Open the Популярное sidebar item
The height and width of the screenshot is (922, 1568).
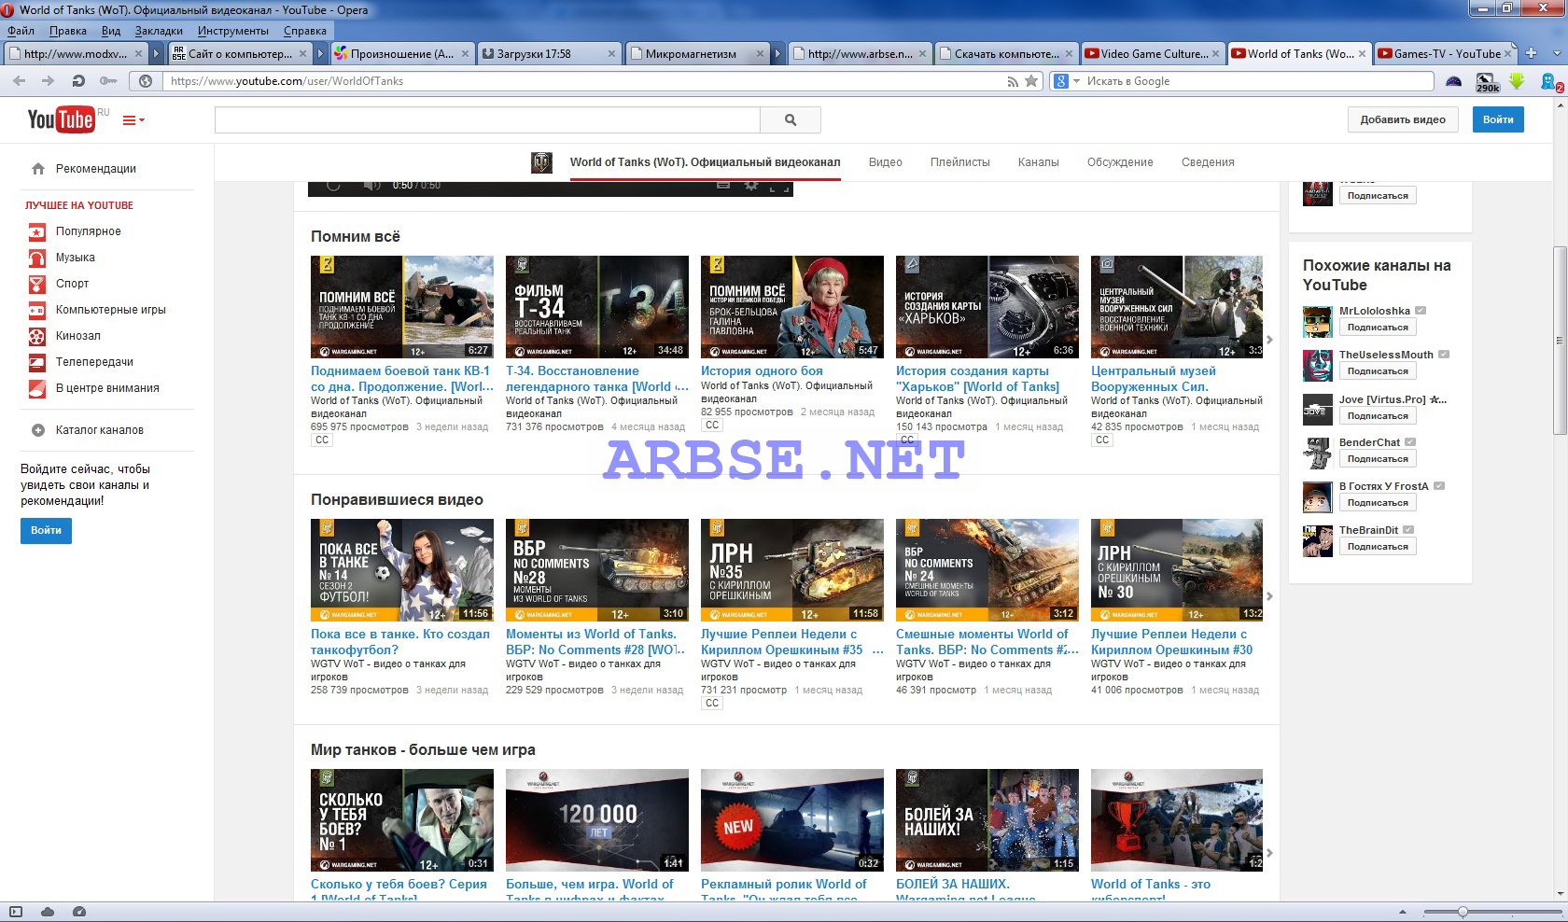point(88,231)
